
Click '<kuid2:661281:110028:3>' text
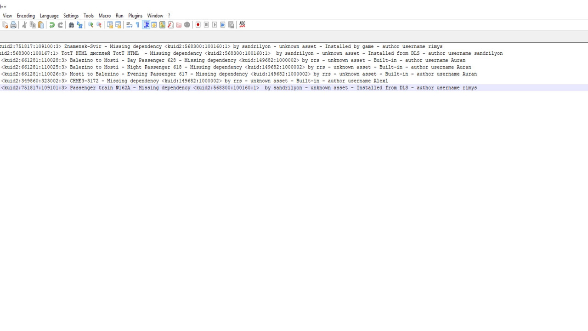pos(34,60)
